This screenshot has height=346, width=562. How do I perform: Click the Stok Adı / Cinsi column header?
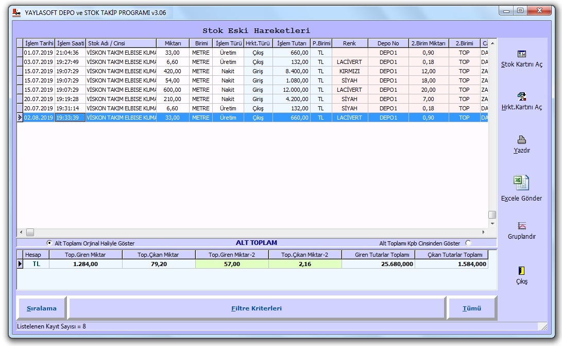click(x=121, y=43)
